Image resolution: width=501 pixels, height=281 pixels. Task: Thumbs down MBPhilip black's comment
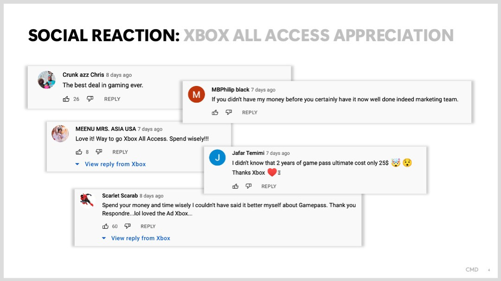[229, 112]
